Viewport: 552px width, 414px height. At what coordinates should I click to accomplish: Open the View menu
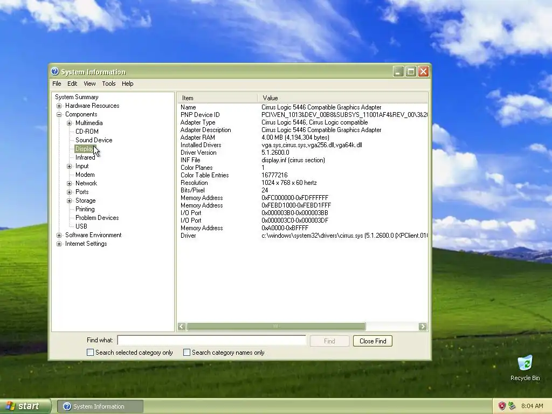(89, 84)
